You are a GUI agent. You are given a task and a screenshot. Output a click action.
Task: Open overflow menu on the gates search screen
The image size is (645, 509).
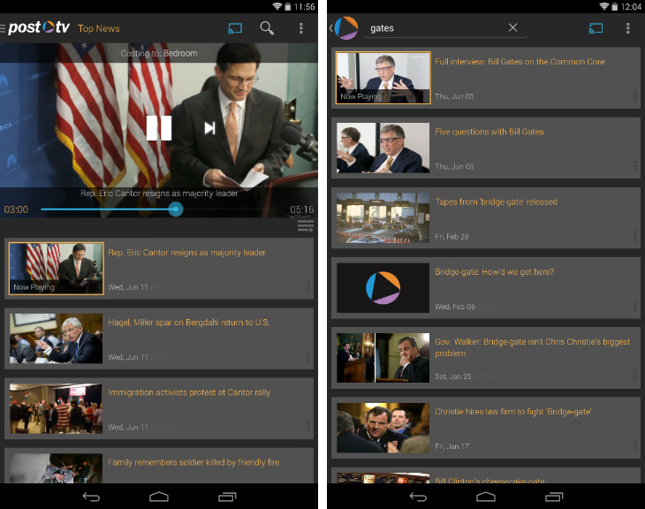click(x=628, y=28)
